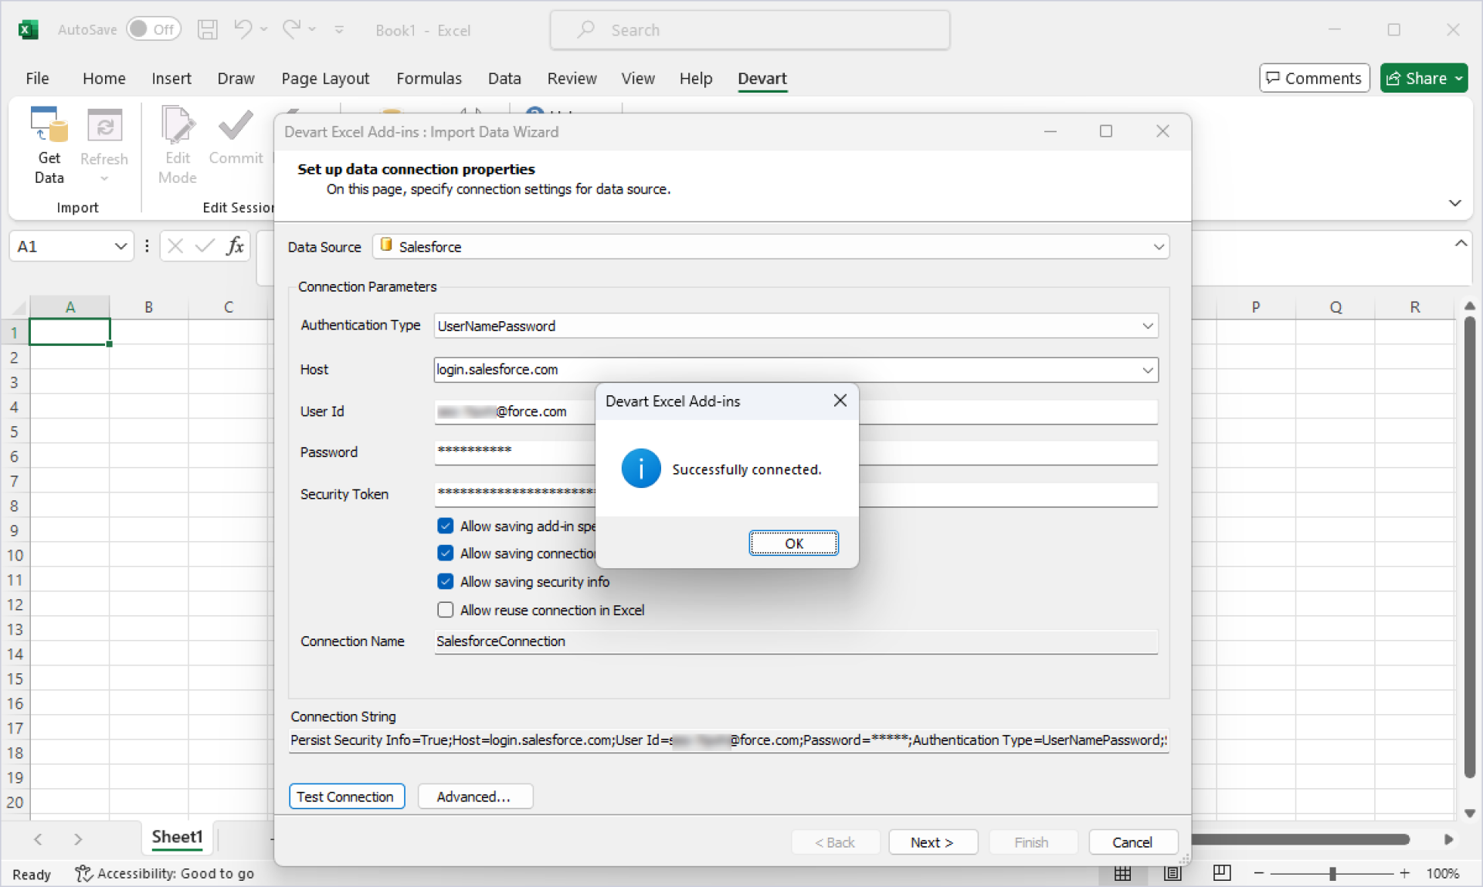Enable Allow reuse connection in Excel
Screen dimensions: 1483x887
click(446, 610)
